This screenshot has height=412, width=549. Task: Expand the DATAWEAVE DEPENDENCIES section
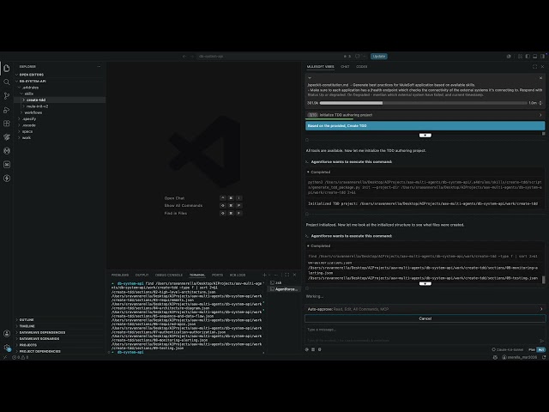click(42, 332)
